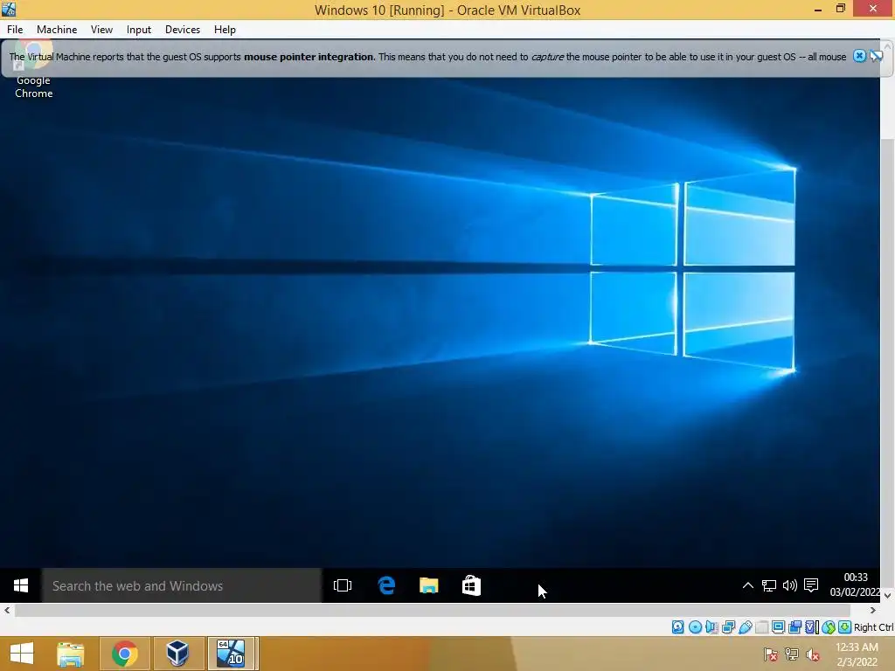
Task: Open host network tray icon
Action: (792, 654)
